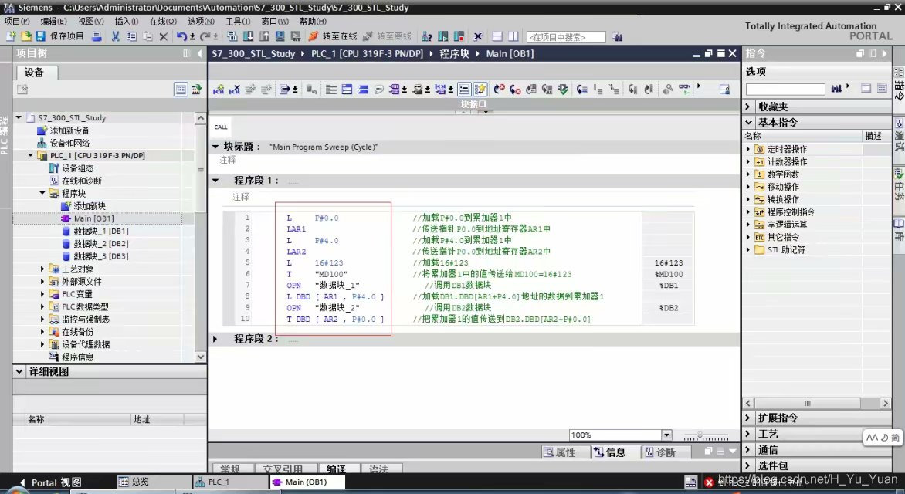Open project with folder toolbar icon
Image resolution: width=905 pixels, height=494 pixels.
click(x=26, y=36)
